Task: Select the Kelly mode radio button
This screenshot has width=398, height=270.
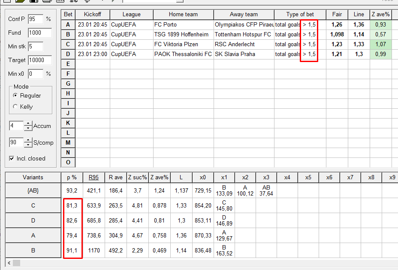Action: click(x=16, y=107)
